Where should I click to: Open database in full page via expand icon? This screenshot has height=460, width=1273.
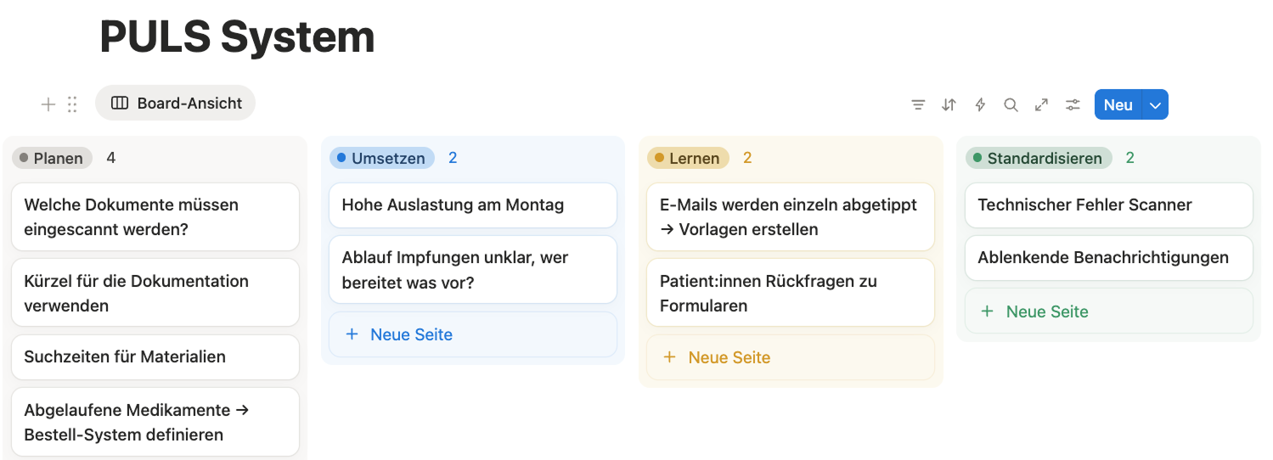pos(1041,104)
